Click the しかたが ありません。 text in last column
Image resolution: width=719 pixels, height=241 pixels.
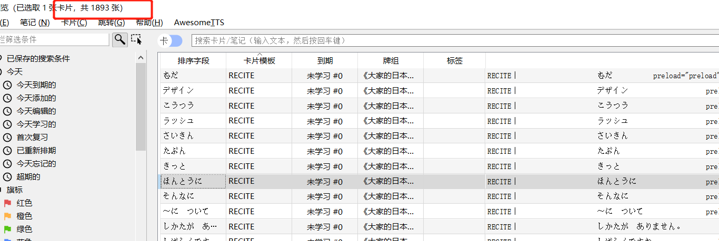640,227
